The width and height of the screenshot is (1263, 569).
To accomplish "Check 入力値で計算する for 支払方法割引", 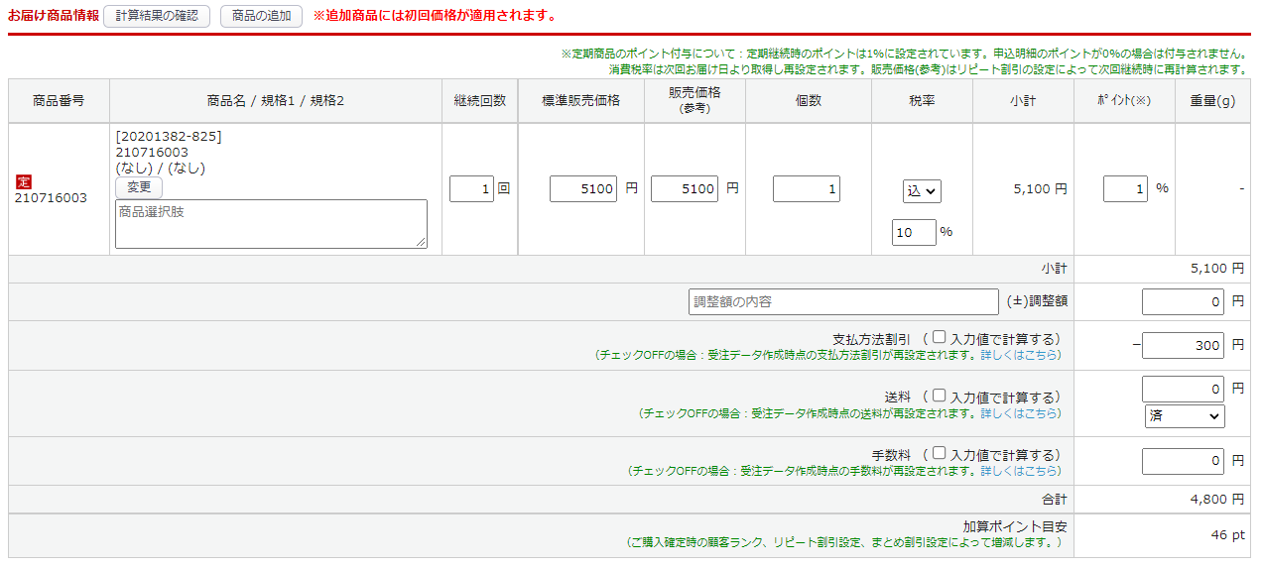I will pos(939,337).
